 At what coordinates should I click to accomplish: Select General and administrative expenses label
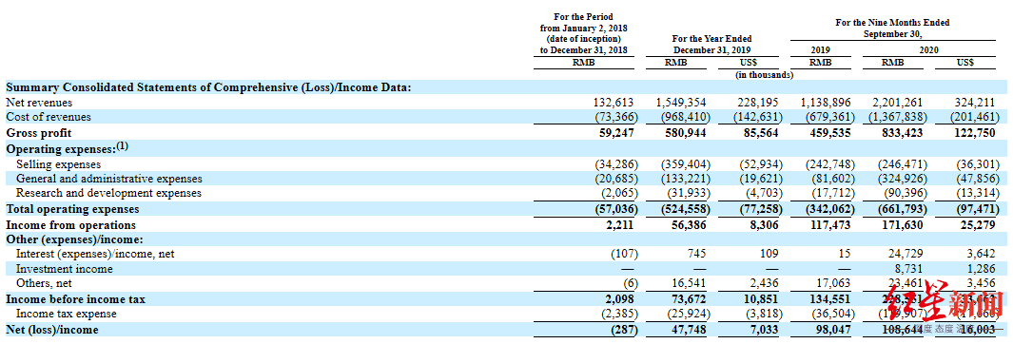point(108,179)
